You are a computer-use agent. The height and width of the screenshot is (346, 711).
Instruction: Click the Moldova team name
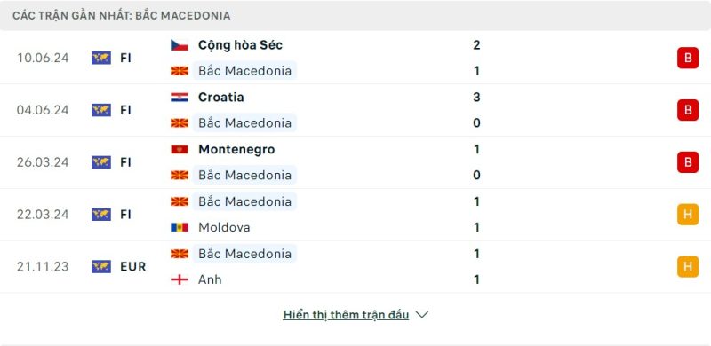click(x=224, y=227)
